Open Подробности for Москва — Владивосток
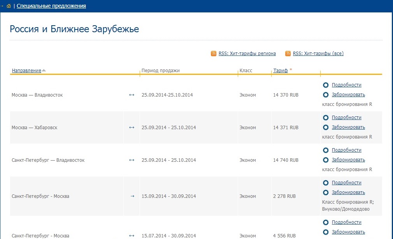Image resolution: width=393 pixels, height=239 pixels. coord(346,85)
